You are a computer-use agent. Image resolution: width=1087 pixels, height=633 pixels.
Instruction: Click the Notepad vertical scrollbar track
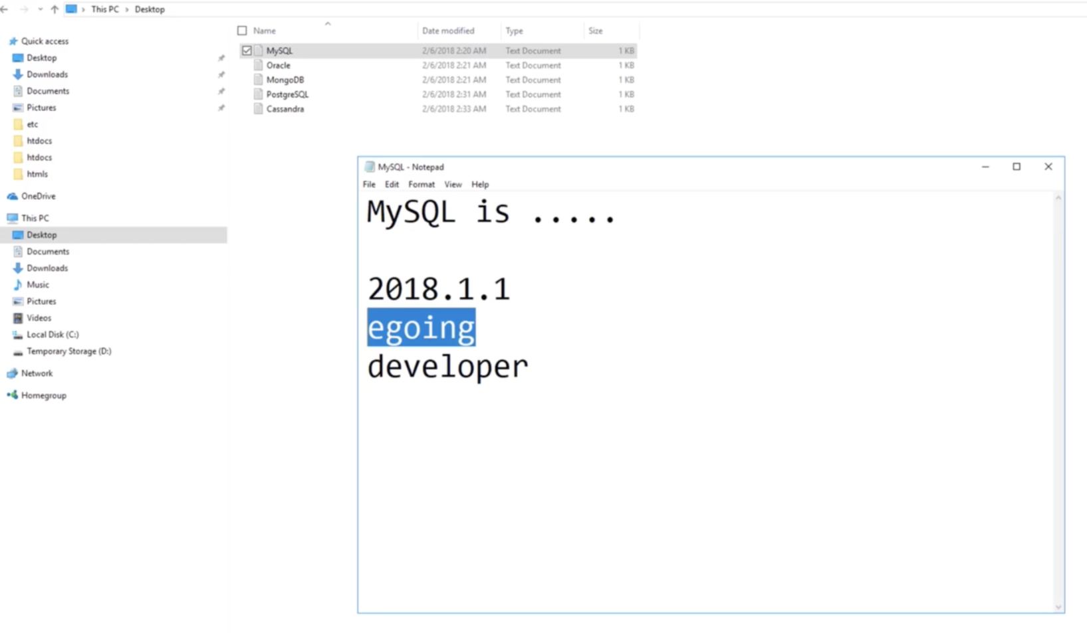pos(1058,402)
